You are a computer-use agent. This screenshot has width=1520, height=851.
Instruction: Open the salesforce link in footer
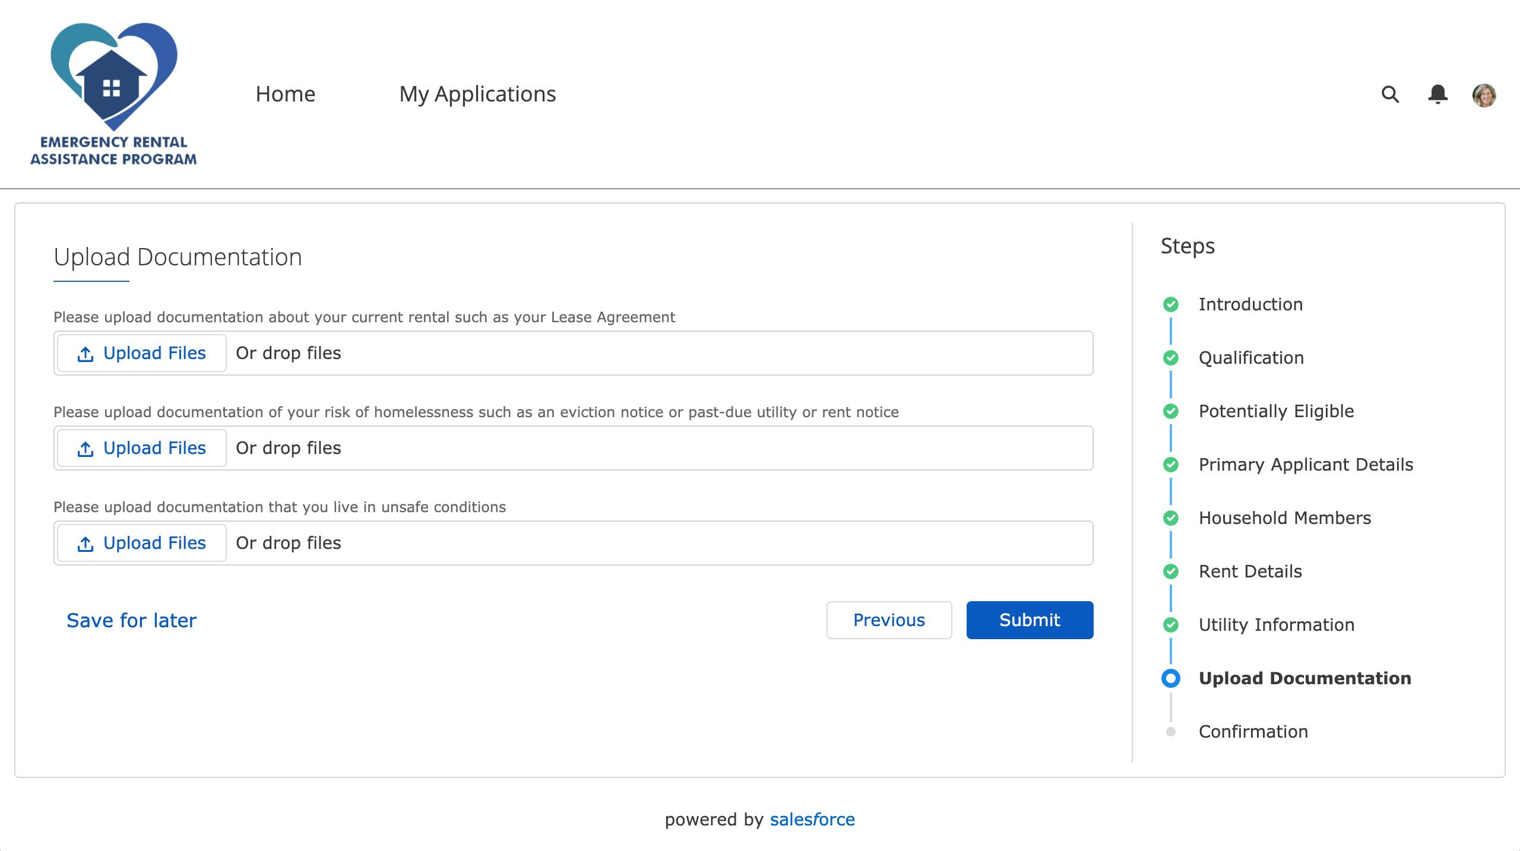[812, 820]
